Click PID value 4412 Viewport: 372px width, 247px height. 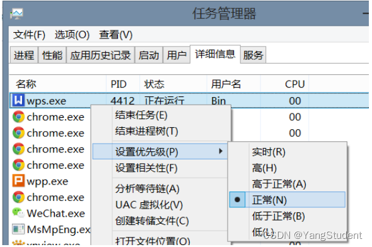122,101
